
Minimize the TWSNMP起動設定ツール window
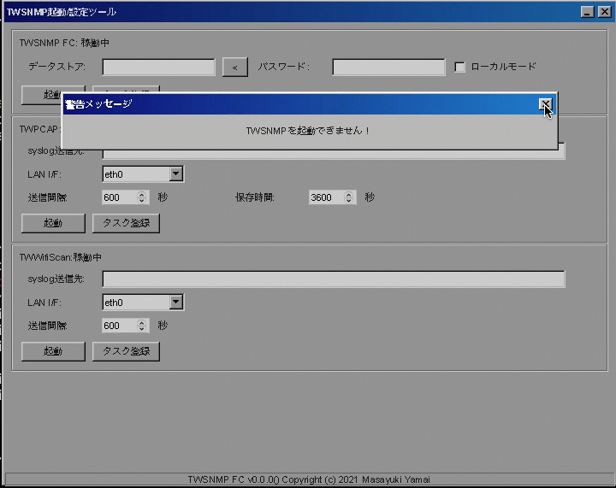tap(587, 12)
